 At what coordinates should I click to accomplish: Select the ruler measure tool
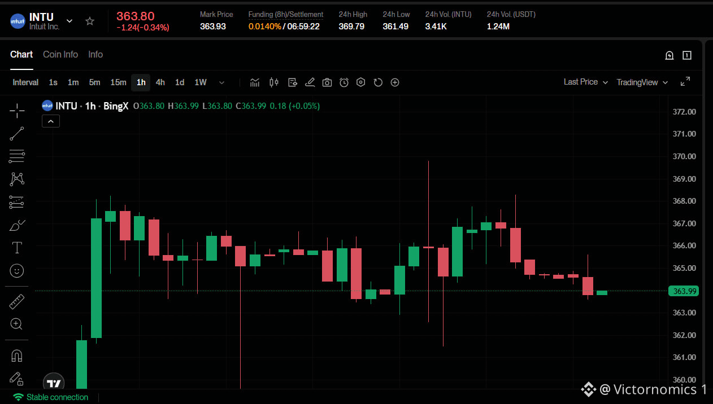17,301
